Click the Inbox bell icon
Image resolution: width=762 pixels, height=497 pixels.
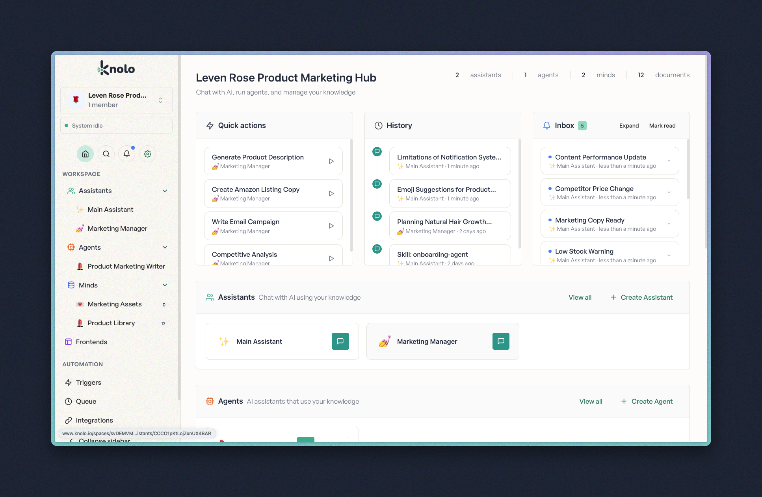tap(546, 125)
